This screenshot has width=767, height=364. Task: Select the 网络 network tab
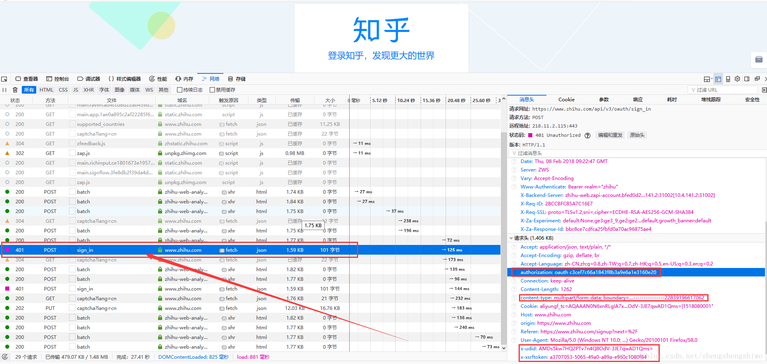[x=211, y=79]
